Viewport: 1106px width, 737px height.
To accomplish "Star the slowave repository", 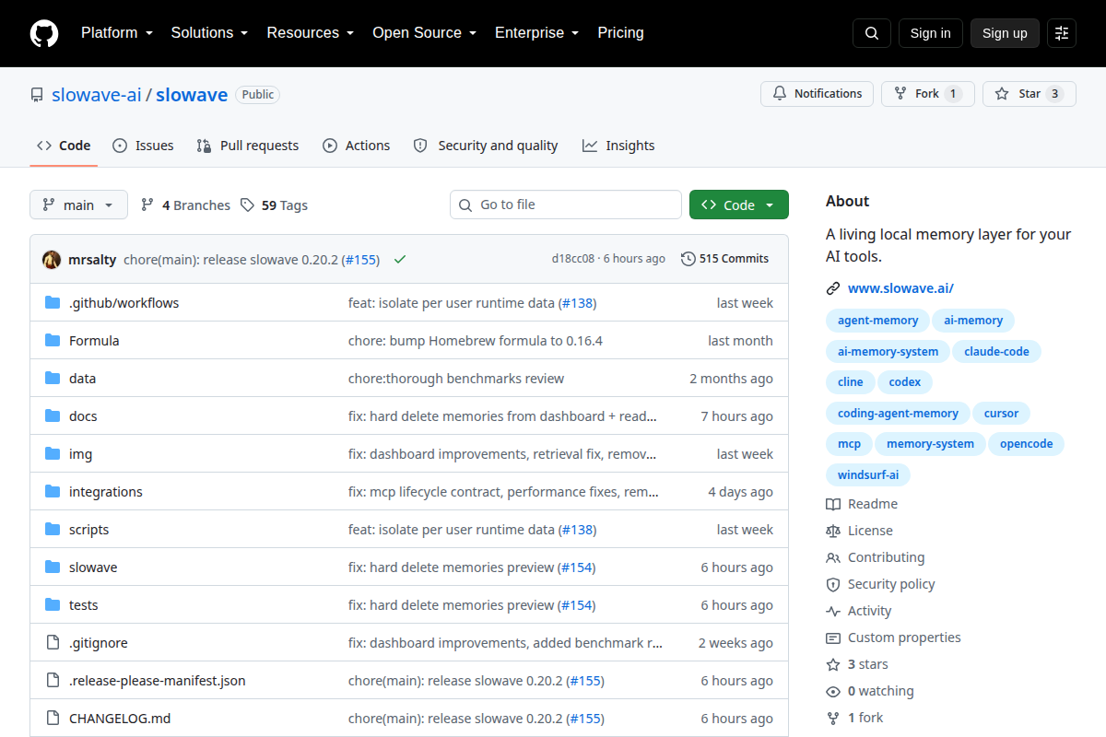I will click(1029, 94).
